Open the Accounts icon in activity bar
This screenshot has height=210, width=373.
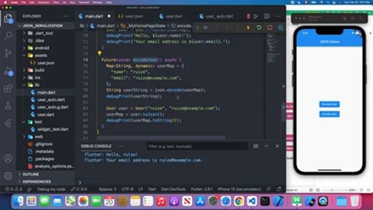[x=8, y=158]
